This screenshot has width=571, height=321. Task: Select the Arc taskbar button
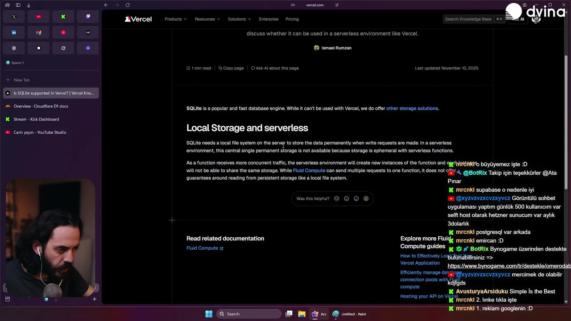click(x=319, y=314)
